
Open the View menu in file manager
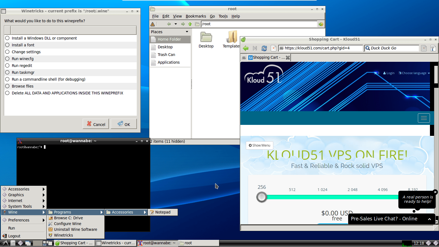click(x=177, y=16)
